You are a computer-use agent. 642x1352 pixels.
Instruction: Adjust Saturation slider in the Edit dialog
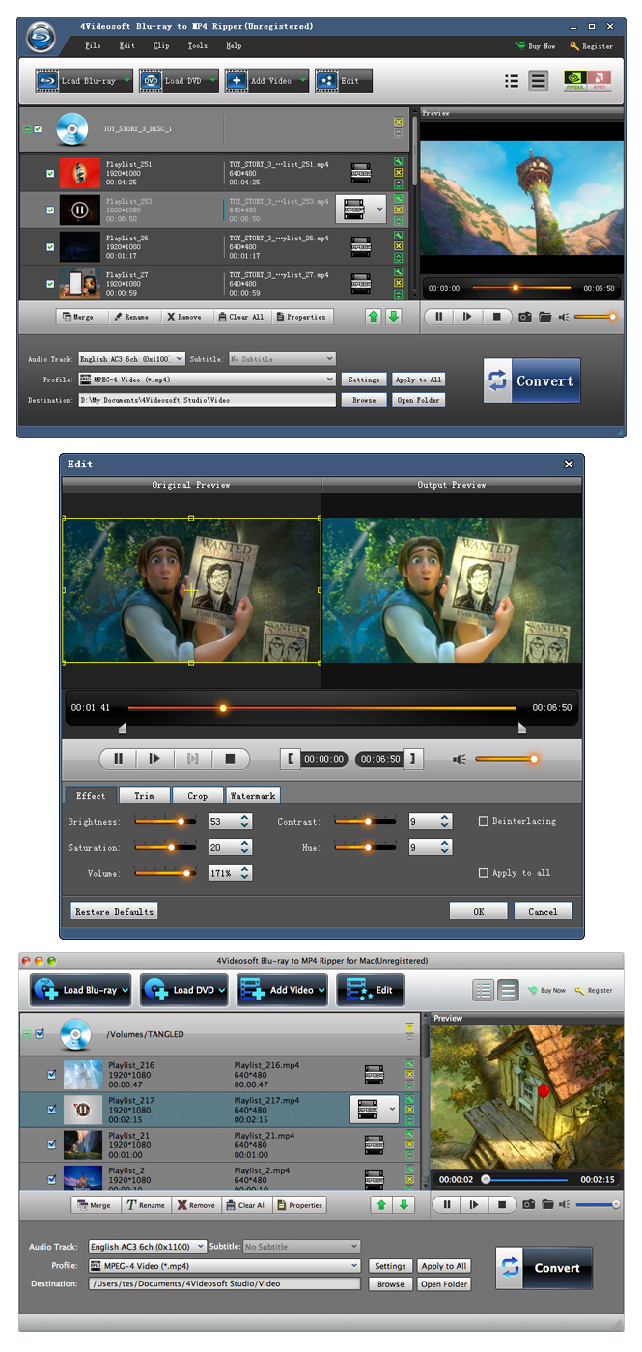[x=165, y=847]
